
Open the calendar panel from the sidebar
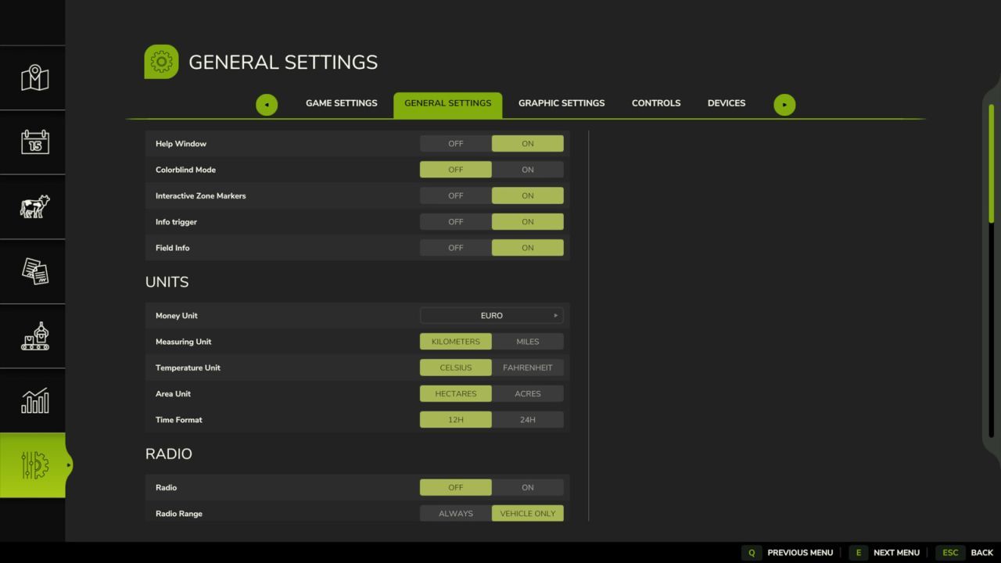pyautogui.click(x=33, y=142)
